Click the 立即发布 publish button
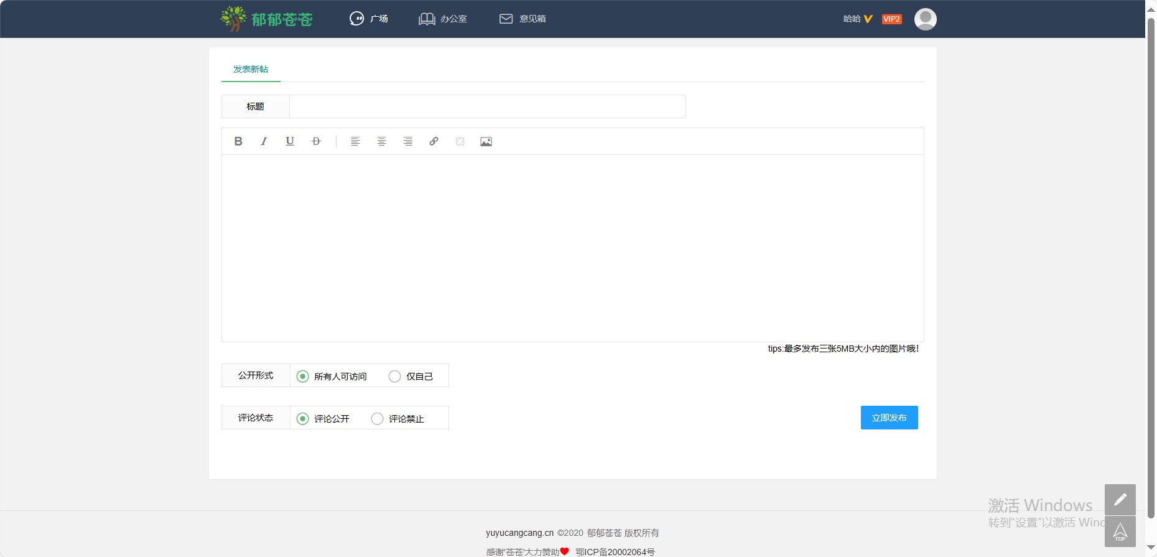Screen dimensions: 1157x557 pos(889,418)
